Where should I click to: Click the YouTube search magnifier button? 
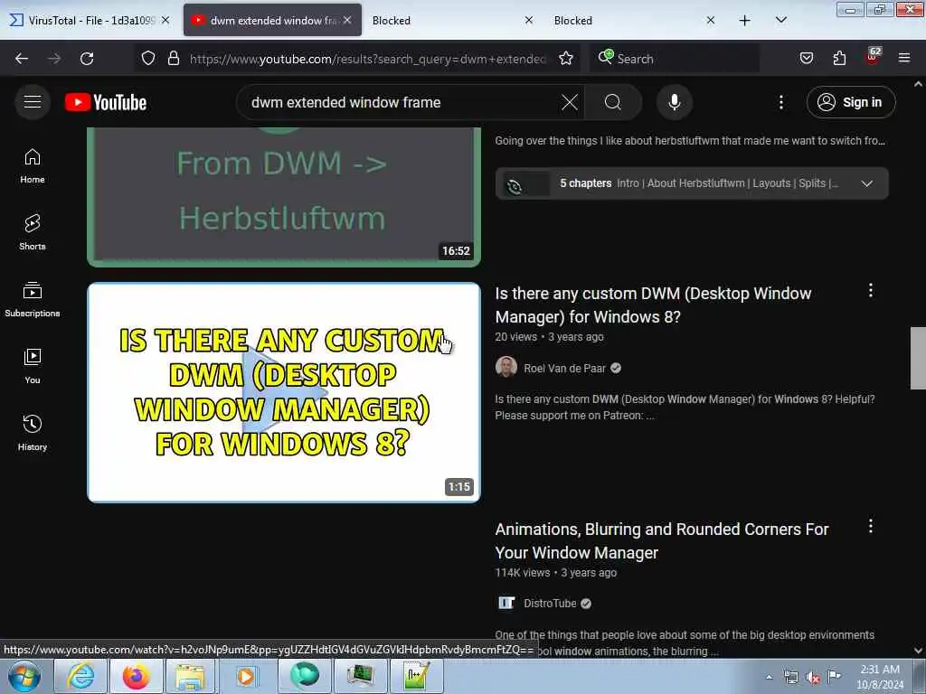[x=613, y=102]
